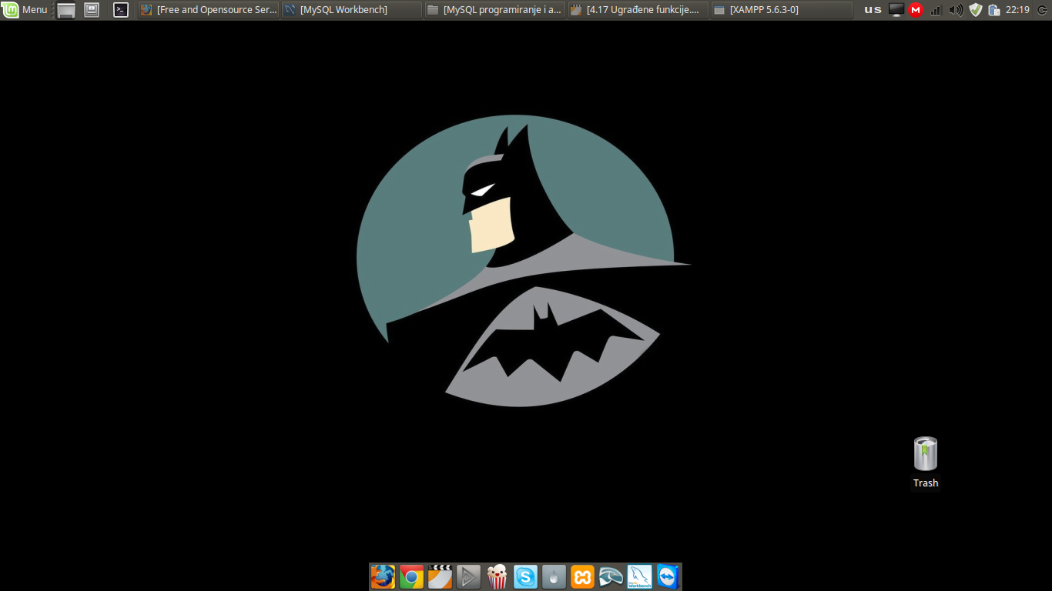Screen dimensions: 1052x591
Task: Open Skype from the dock
Action: pos(526,576)
